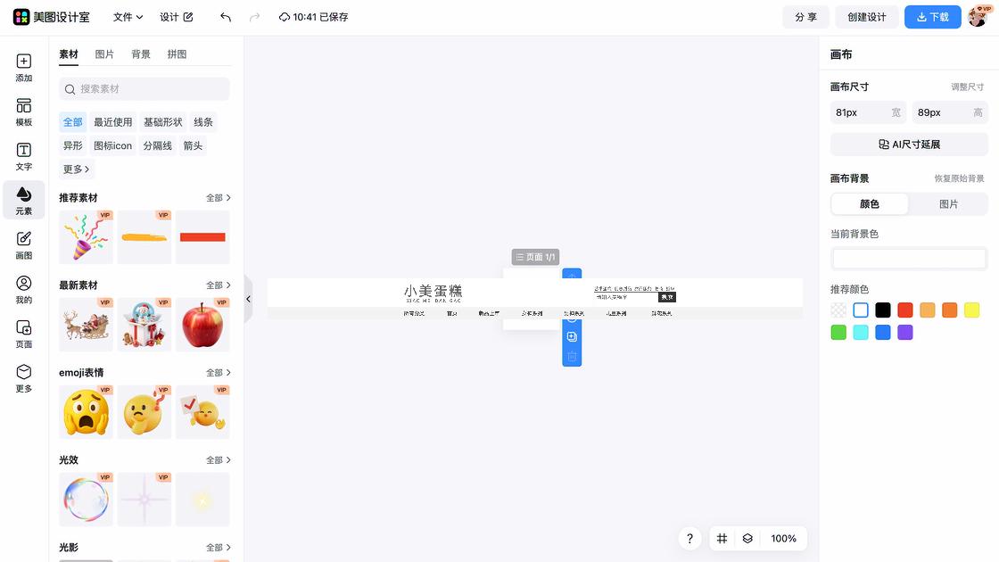999x562 pixels.
Task: Open the 模板 templates panel
Action: 23,112
